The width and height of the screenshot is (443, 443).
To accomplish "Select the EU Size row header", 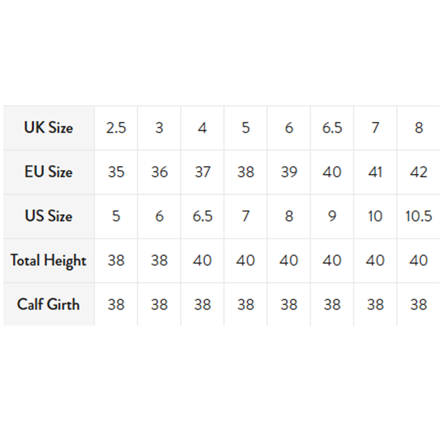I will [x=48, y=172].
